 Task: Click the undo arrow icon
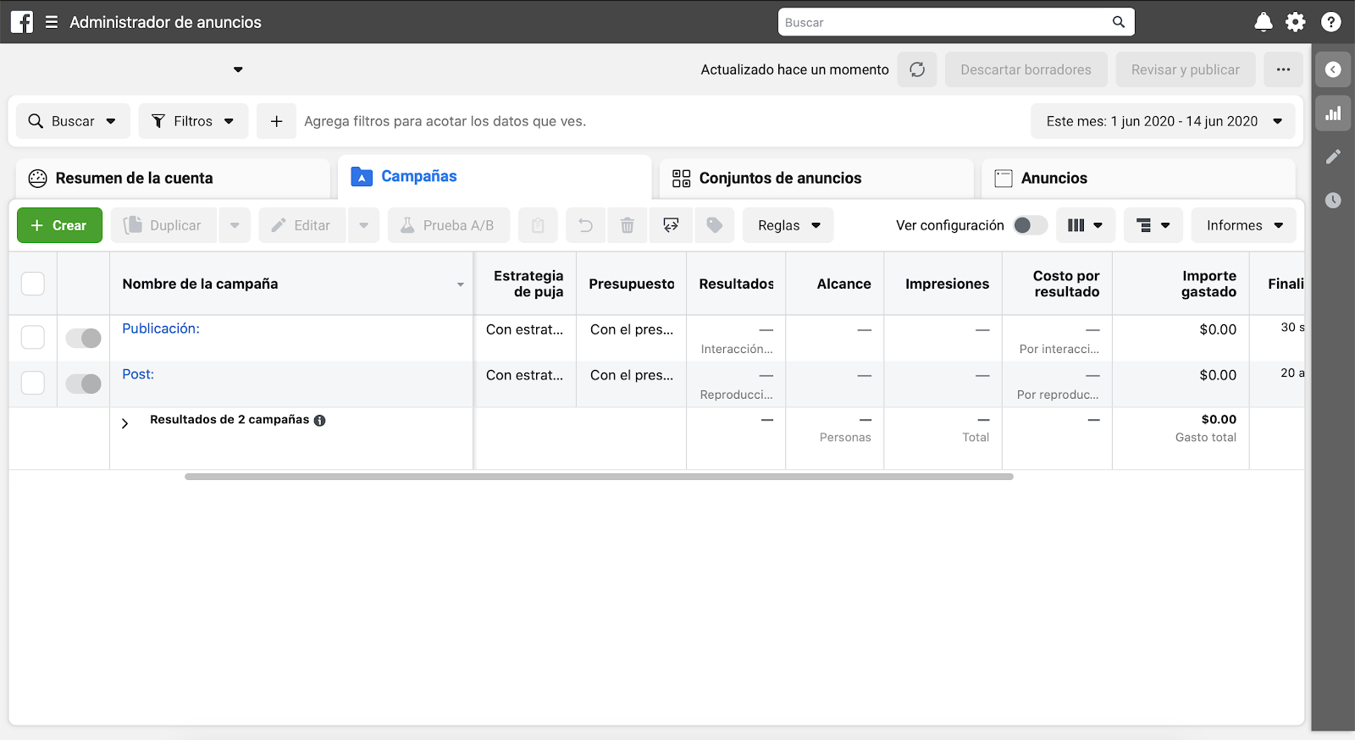pyautogui.click(x=585, y=225)
